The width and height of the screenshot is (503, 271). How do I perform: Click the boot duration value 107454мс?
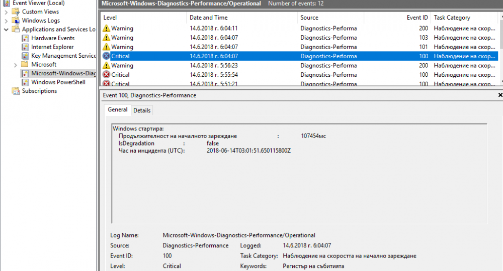(x=313, y=136)
